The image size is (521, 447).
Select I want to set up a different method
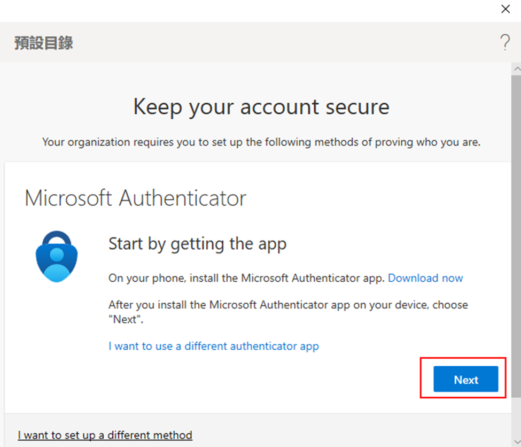[x=105, y=435]
